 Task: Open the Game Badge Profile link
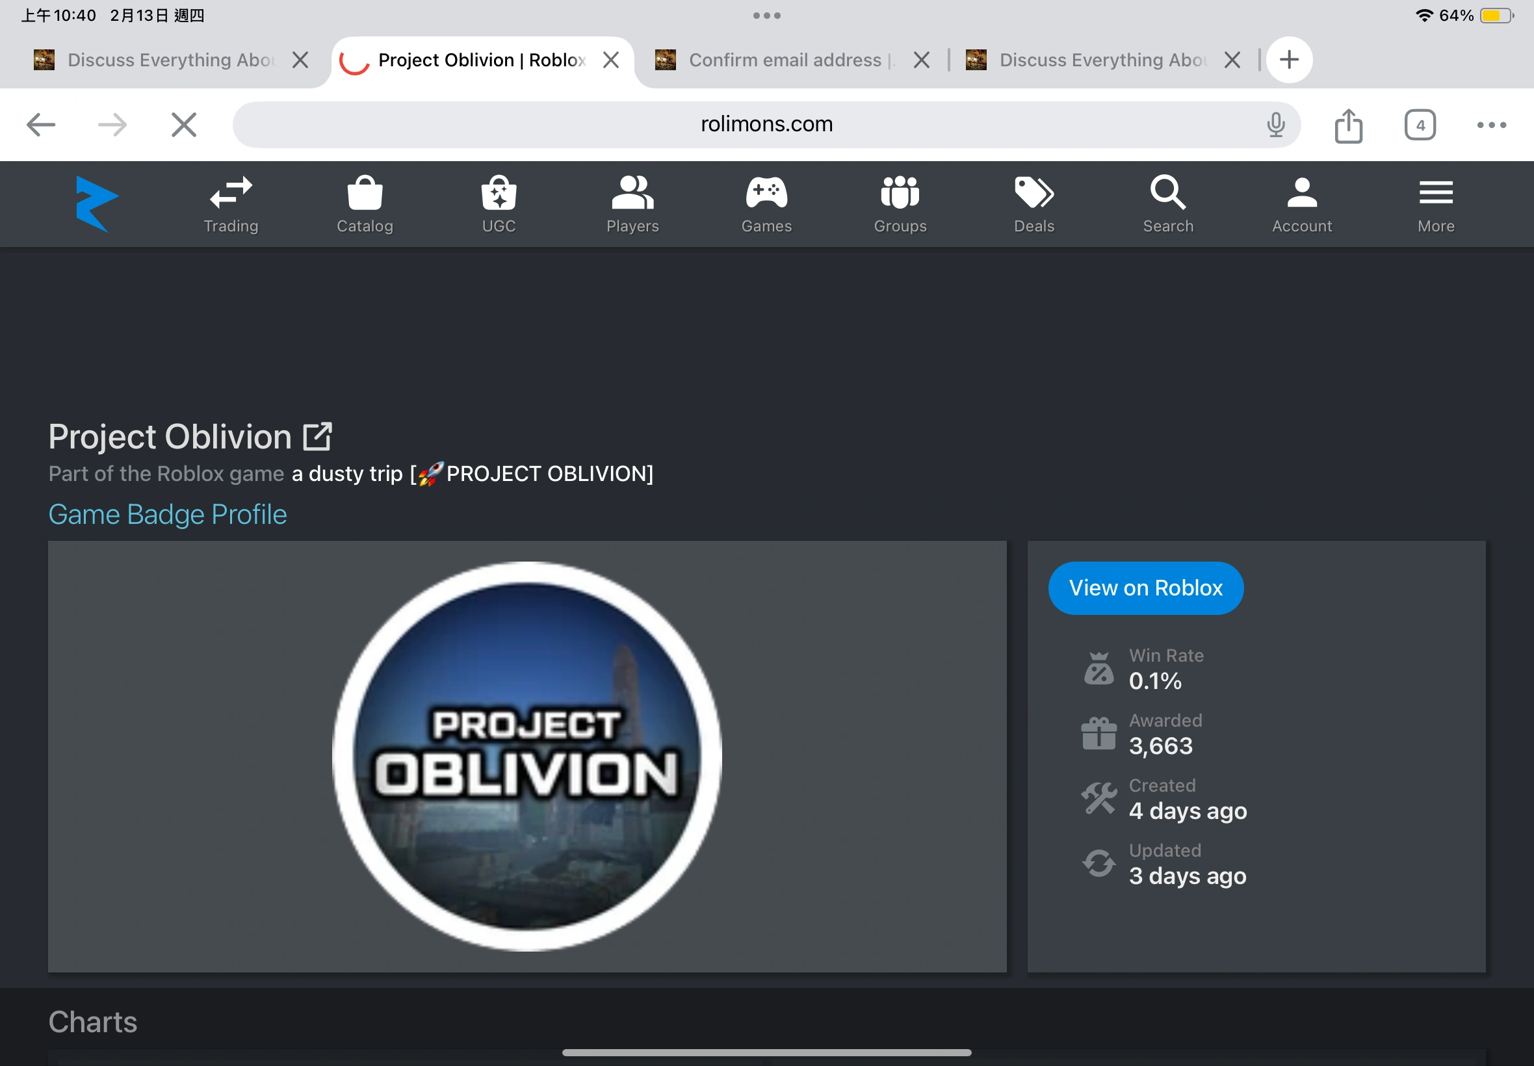click(167, 514)
